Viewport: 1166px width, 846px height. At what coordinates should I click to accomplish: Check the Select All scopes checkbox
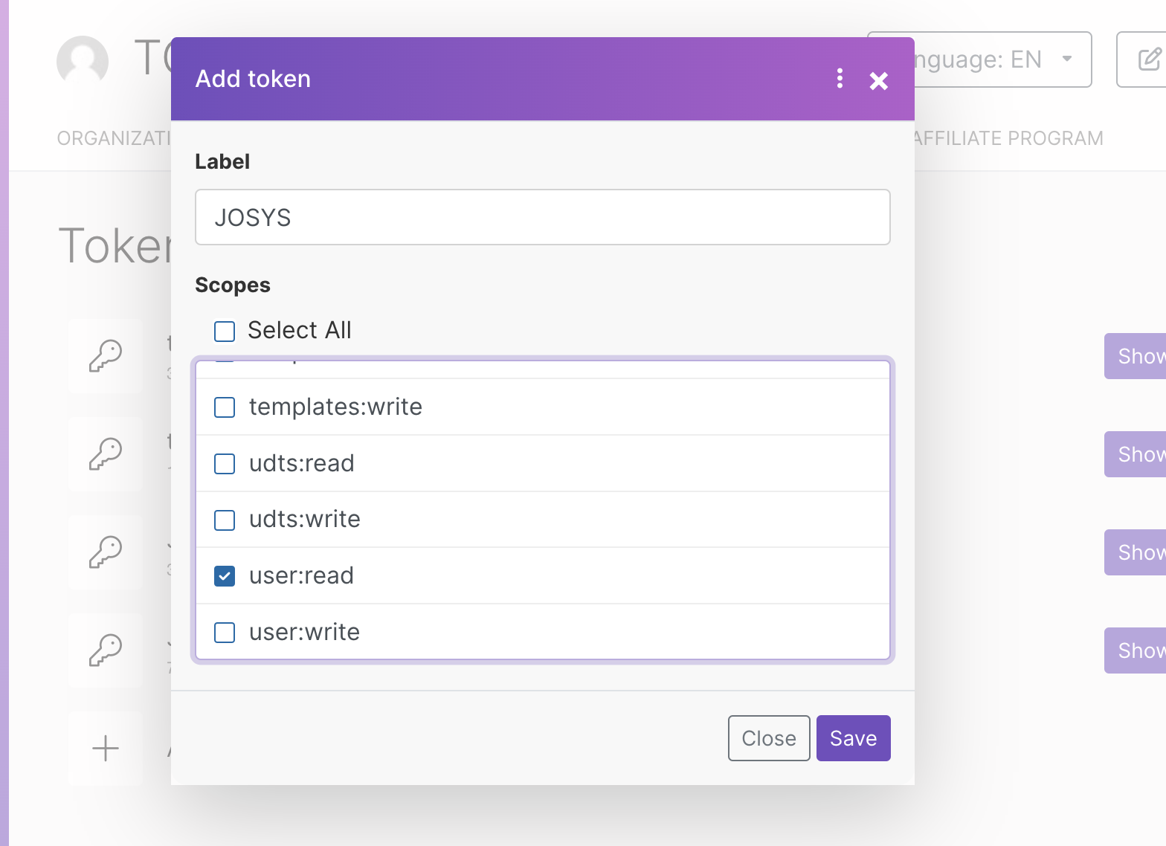click(225, 331)
